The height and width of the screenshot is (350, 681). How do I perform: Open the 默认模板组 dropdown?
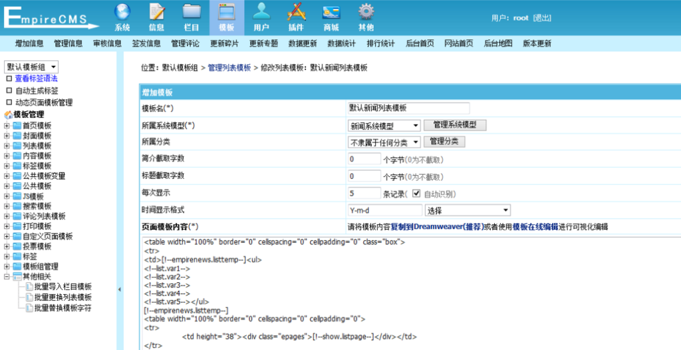(32, 67)
